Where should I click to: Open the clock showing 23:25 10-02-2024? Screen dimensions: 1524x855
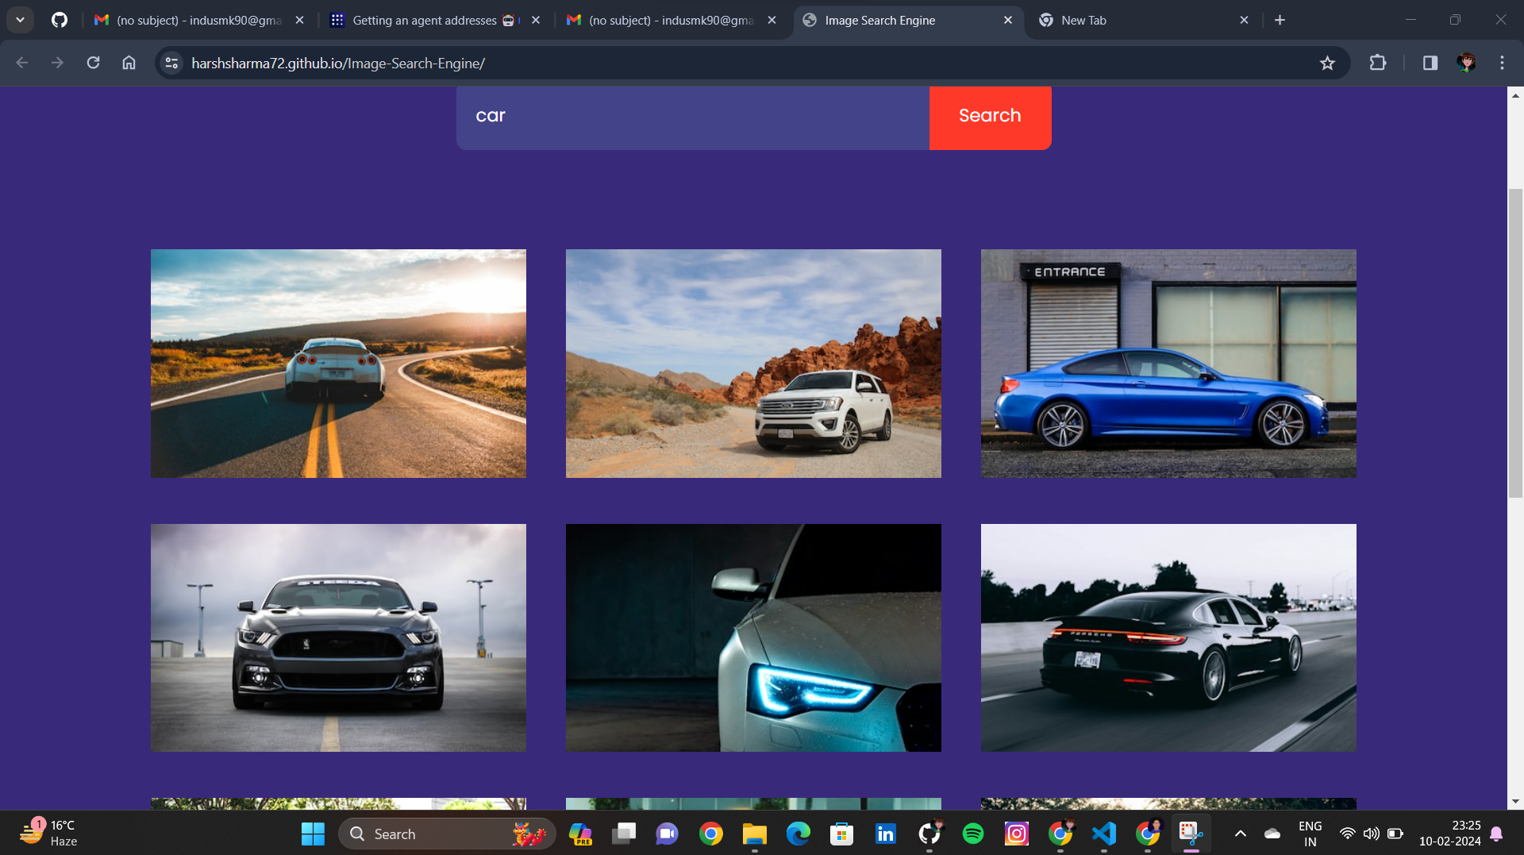[x=1450, y=834]
